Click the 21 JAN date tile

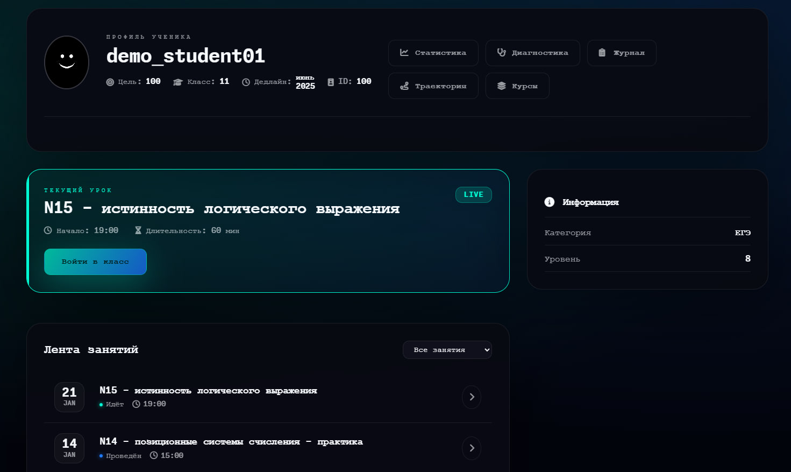tap(69, 397)
